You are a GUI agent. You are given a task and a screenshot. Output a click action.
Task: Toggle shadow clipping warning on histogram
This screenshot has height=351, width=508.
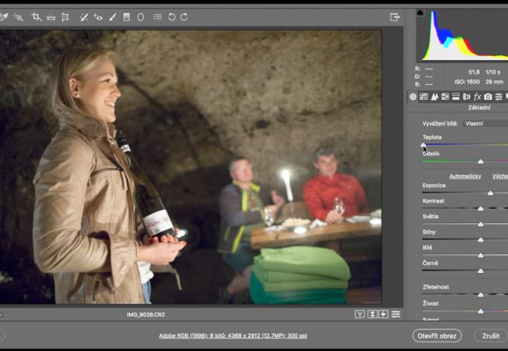420,13
